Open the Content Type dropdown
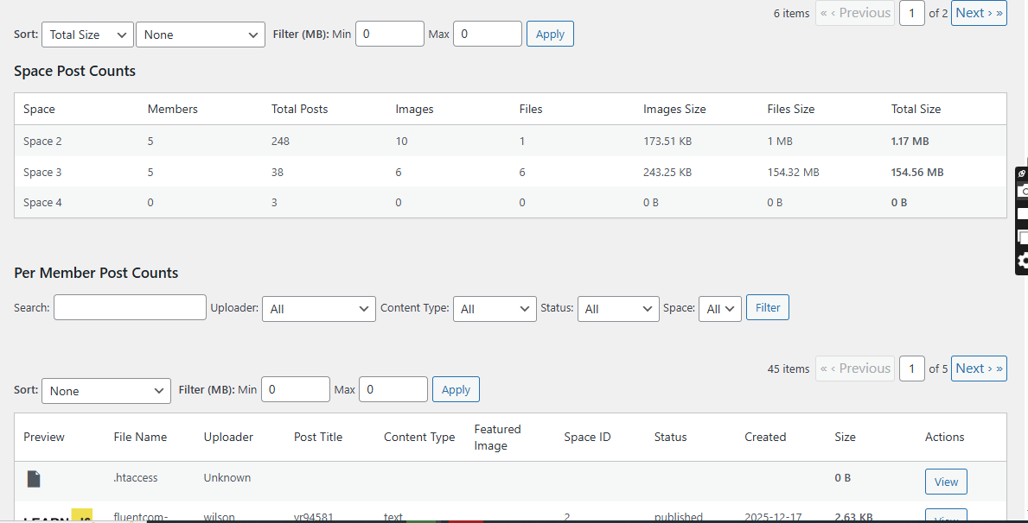The width and height of the screenshot is (1028, 523). [495, 309]
